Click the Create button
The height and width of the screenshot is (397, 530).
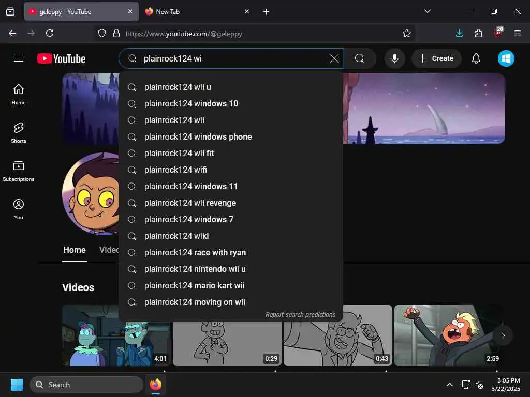(436, 58)
